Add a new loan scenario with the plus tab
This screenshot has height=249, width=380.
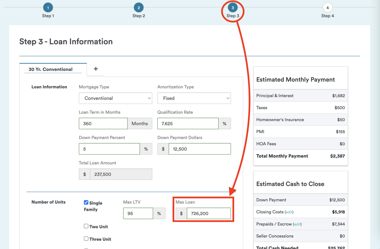tap(95, 69)
